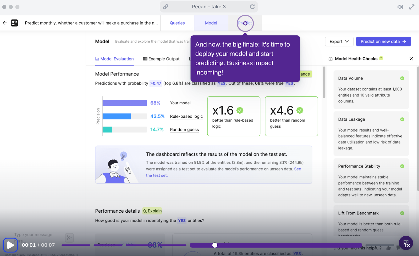Click the x1.6 better than rule-based card
419x256 pixels.
[x=234, y=116]
